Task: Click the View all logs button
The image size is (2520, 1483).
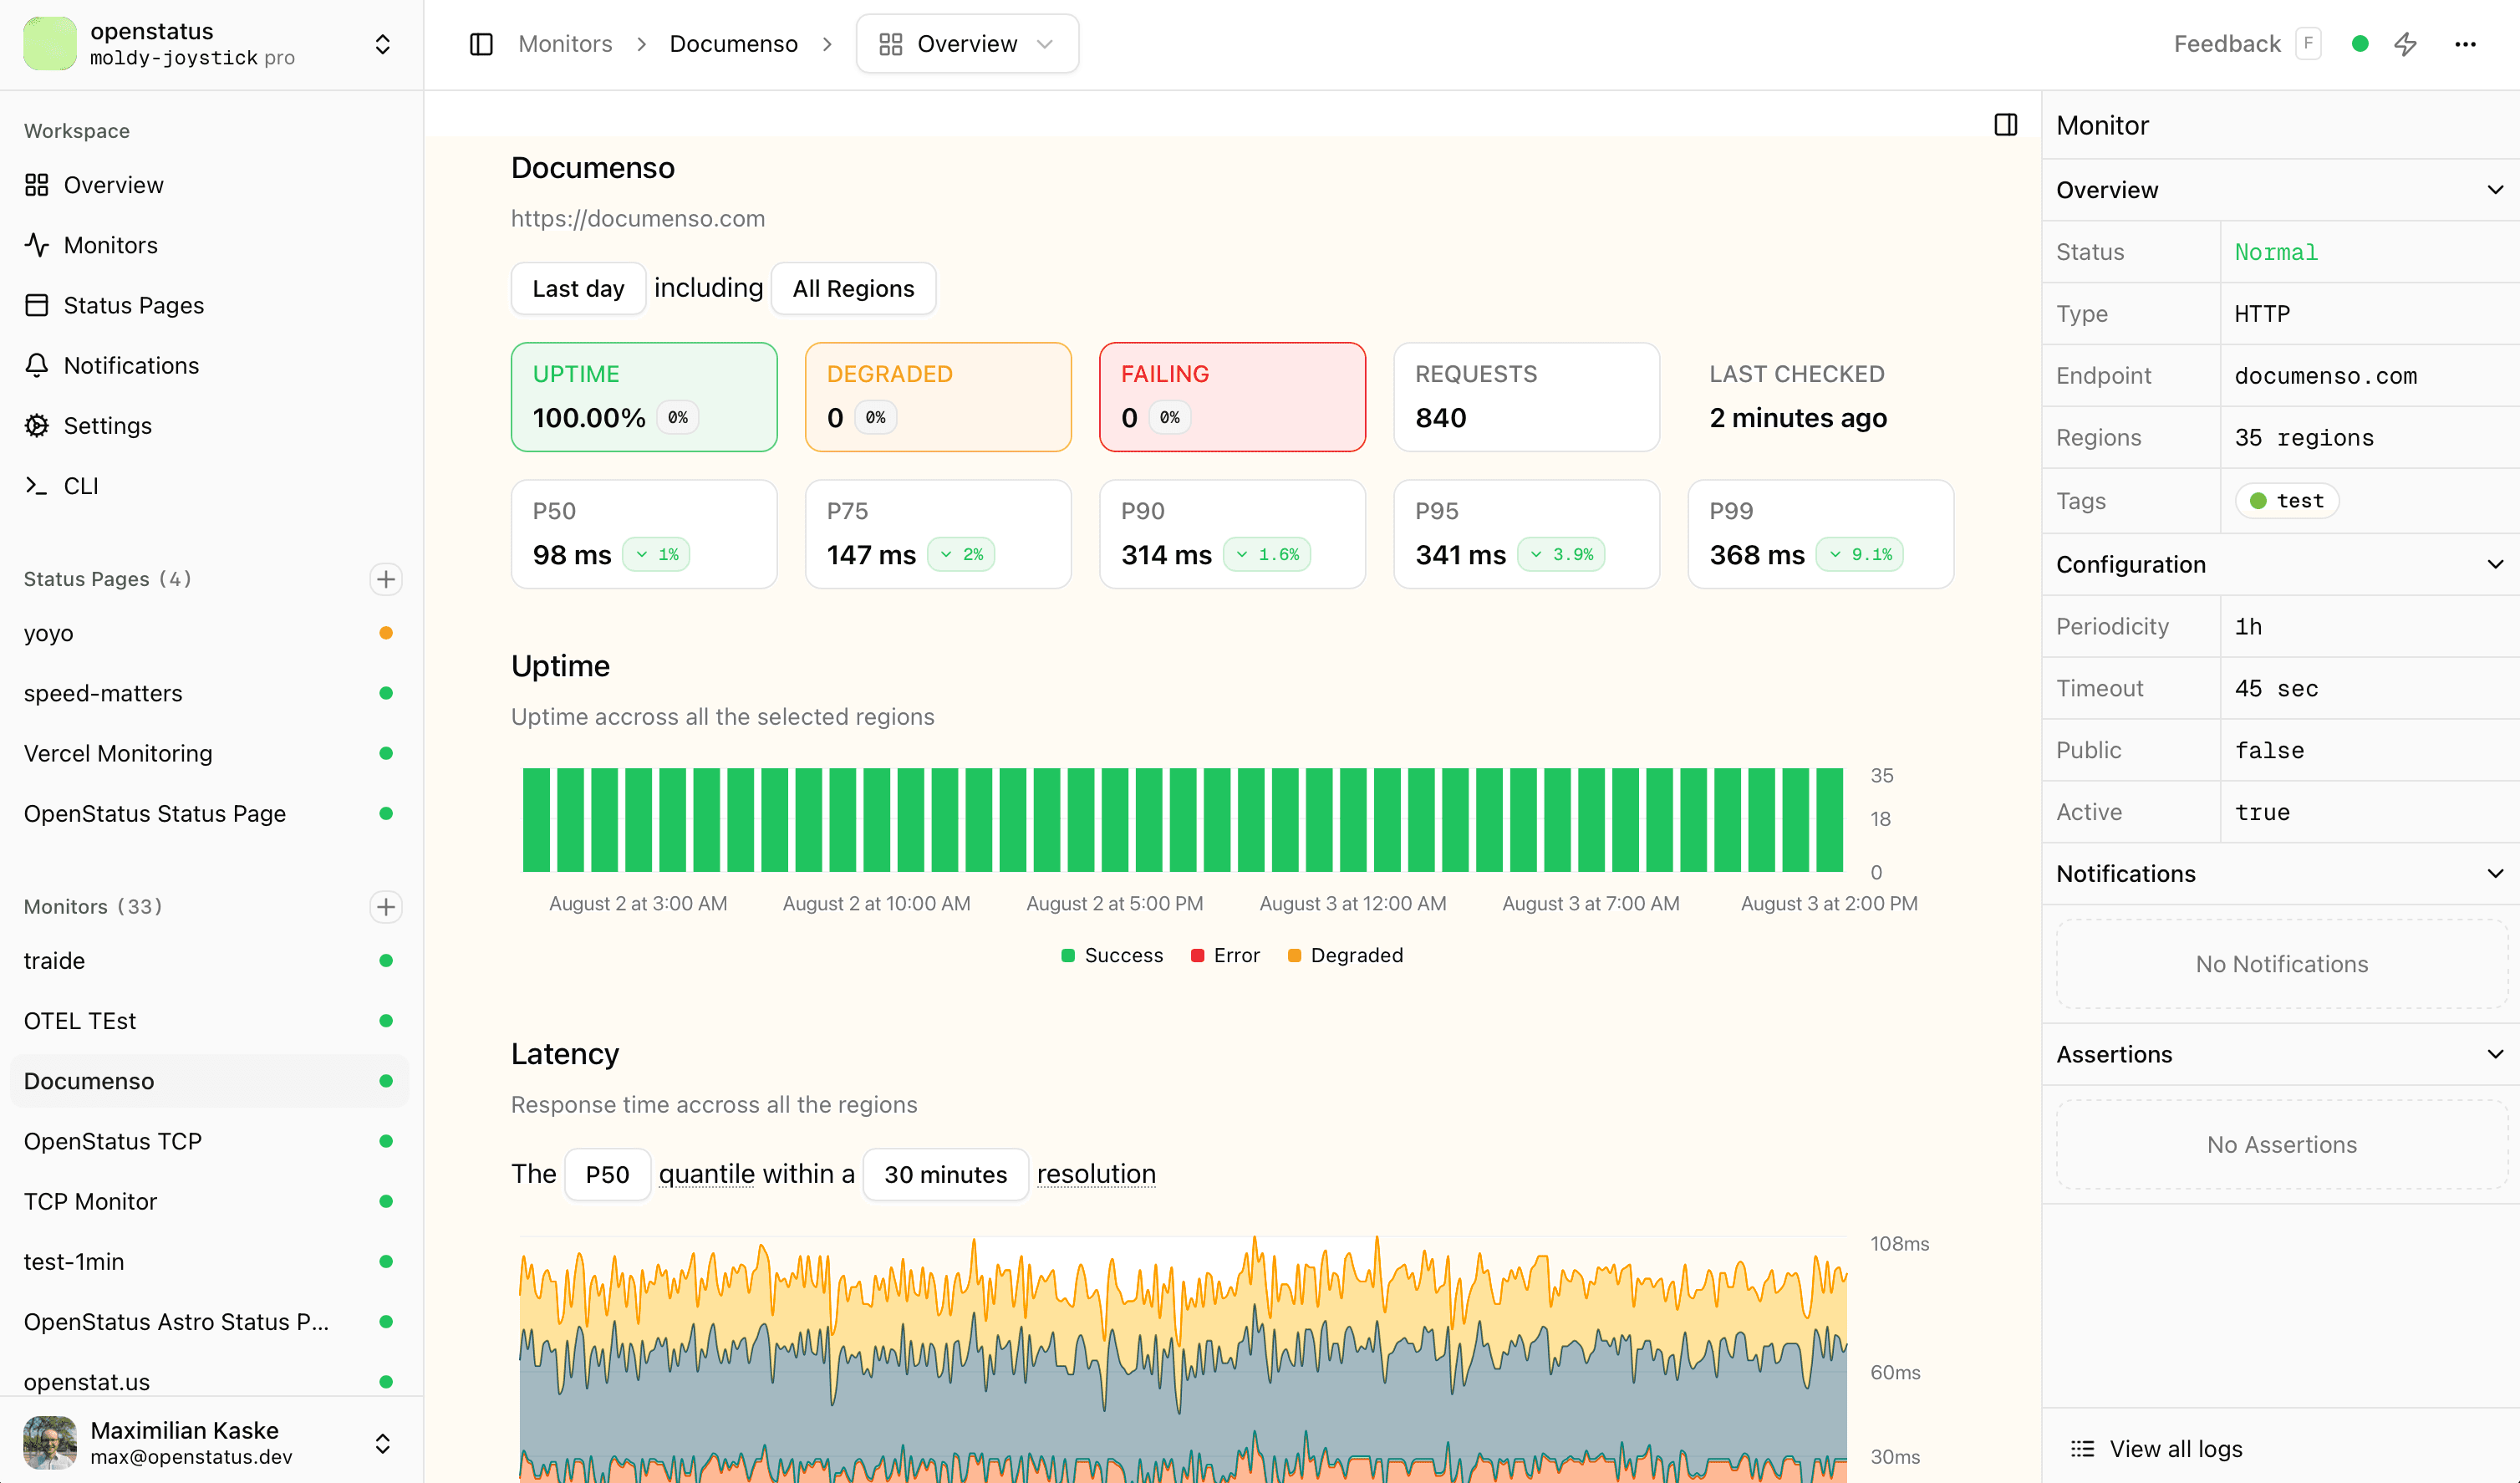Action: tap(2177, 1448)
